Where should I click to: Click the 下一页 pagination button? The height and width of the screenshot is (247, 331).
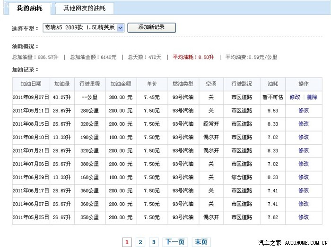174,242
